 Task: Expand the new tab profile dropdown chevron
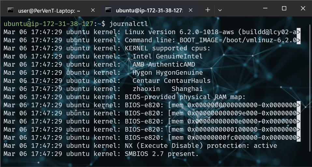(x=220, y=10)
